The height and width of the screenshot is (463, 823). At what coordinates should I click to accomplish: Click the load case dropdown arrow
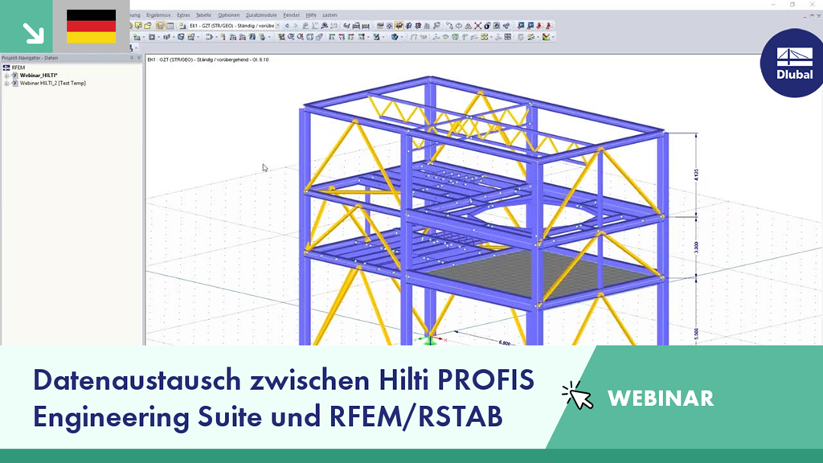[x=277, y=26]
